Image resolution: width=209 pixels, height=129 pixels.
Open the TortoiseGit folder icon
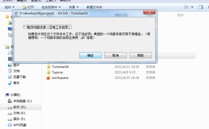click(x=49, y=67)
